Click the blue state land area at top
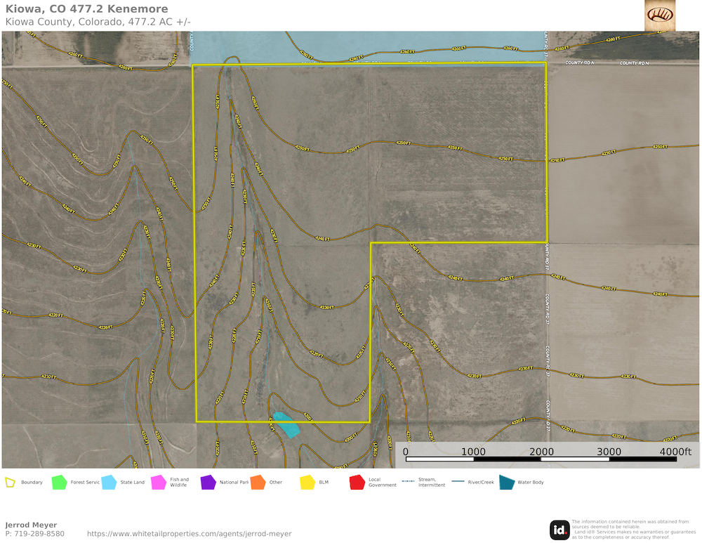This screenshot has height=543, width=702. [x=365, y=46]
